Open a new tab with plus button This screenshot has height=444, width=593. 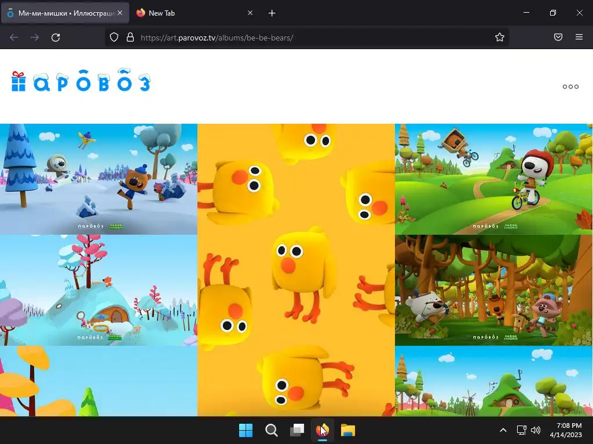pyautogui.click(x=272, y=13)
